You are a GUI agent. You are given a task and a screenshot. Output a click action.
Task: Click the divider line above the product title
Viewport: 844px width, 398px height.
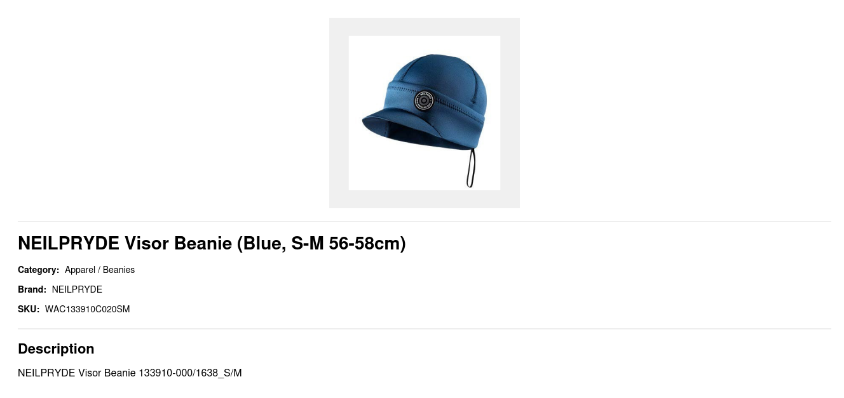click(x=425, y=222)
